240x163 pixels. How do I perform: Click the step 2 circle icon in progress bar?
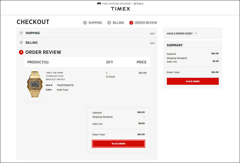click(x=109, y=23)
